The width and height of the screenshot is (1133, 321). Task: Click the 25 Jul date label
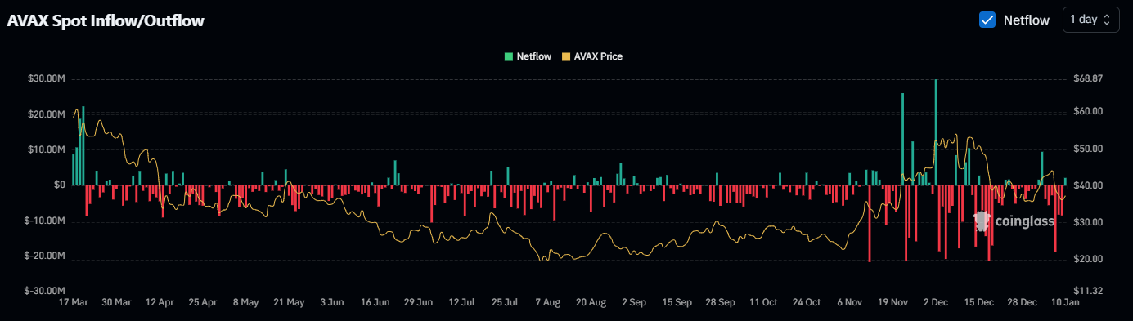coord(504,302)
